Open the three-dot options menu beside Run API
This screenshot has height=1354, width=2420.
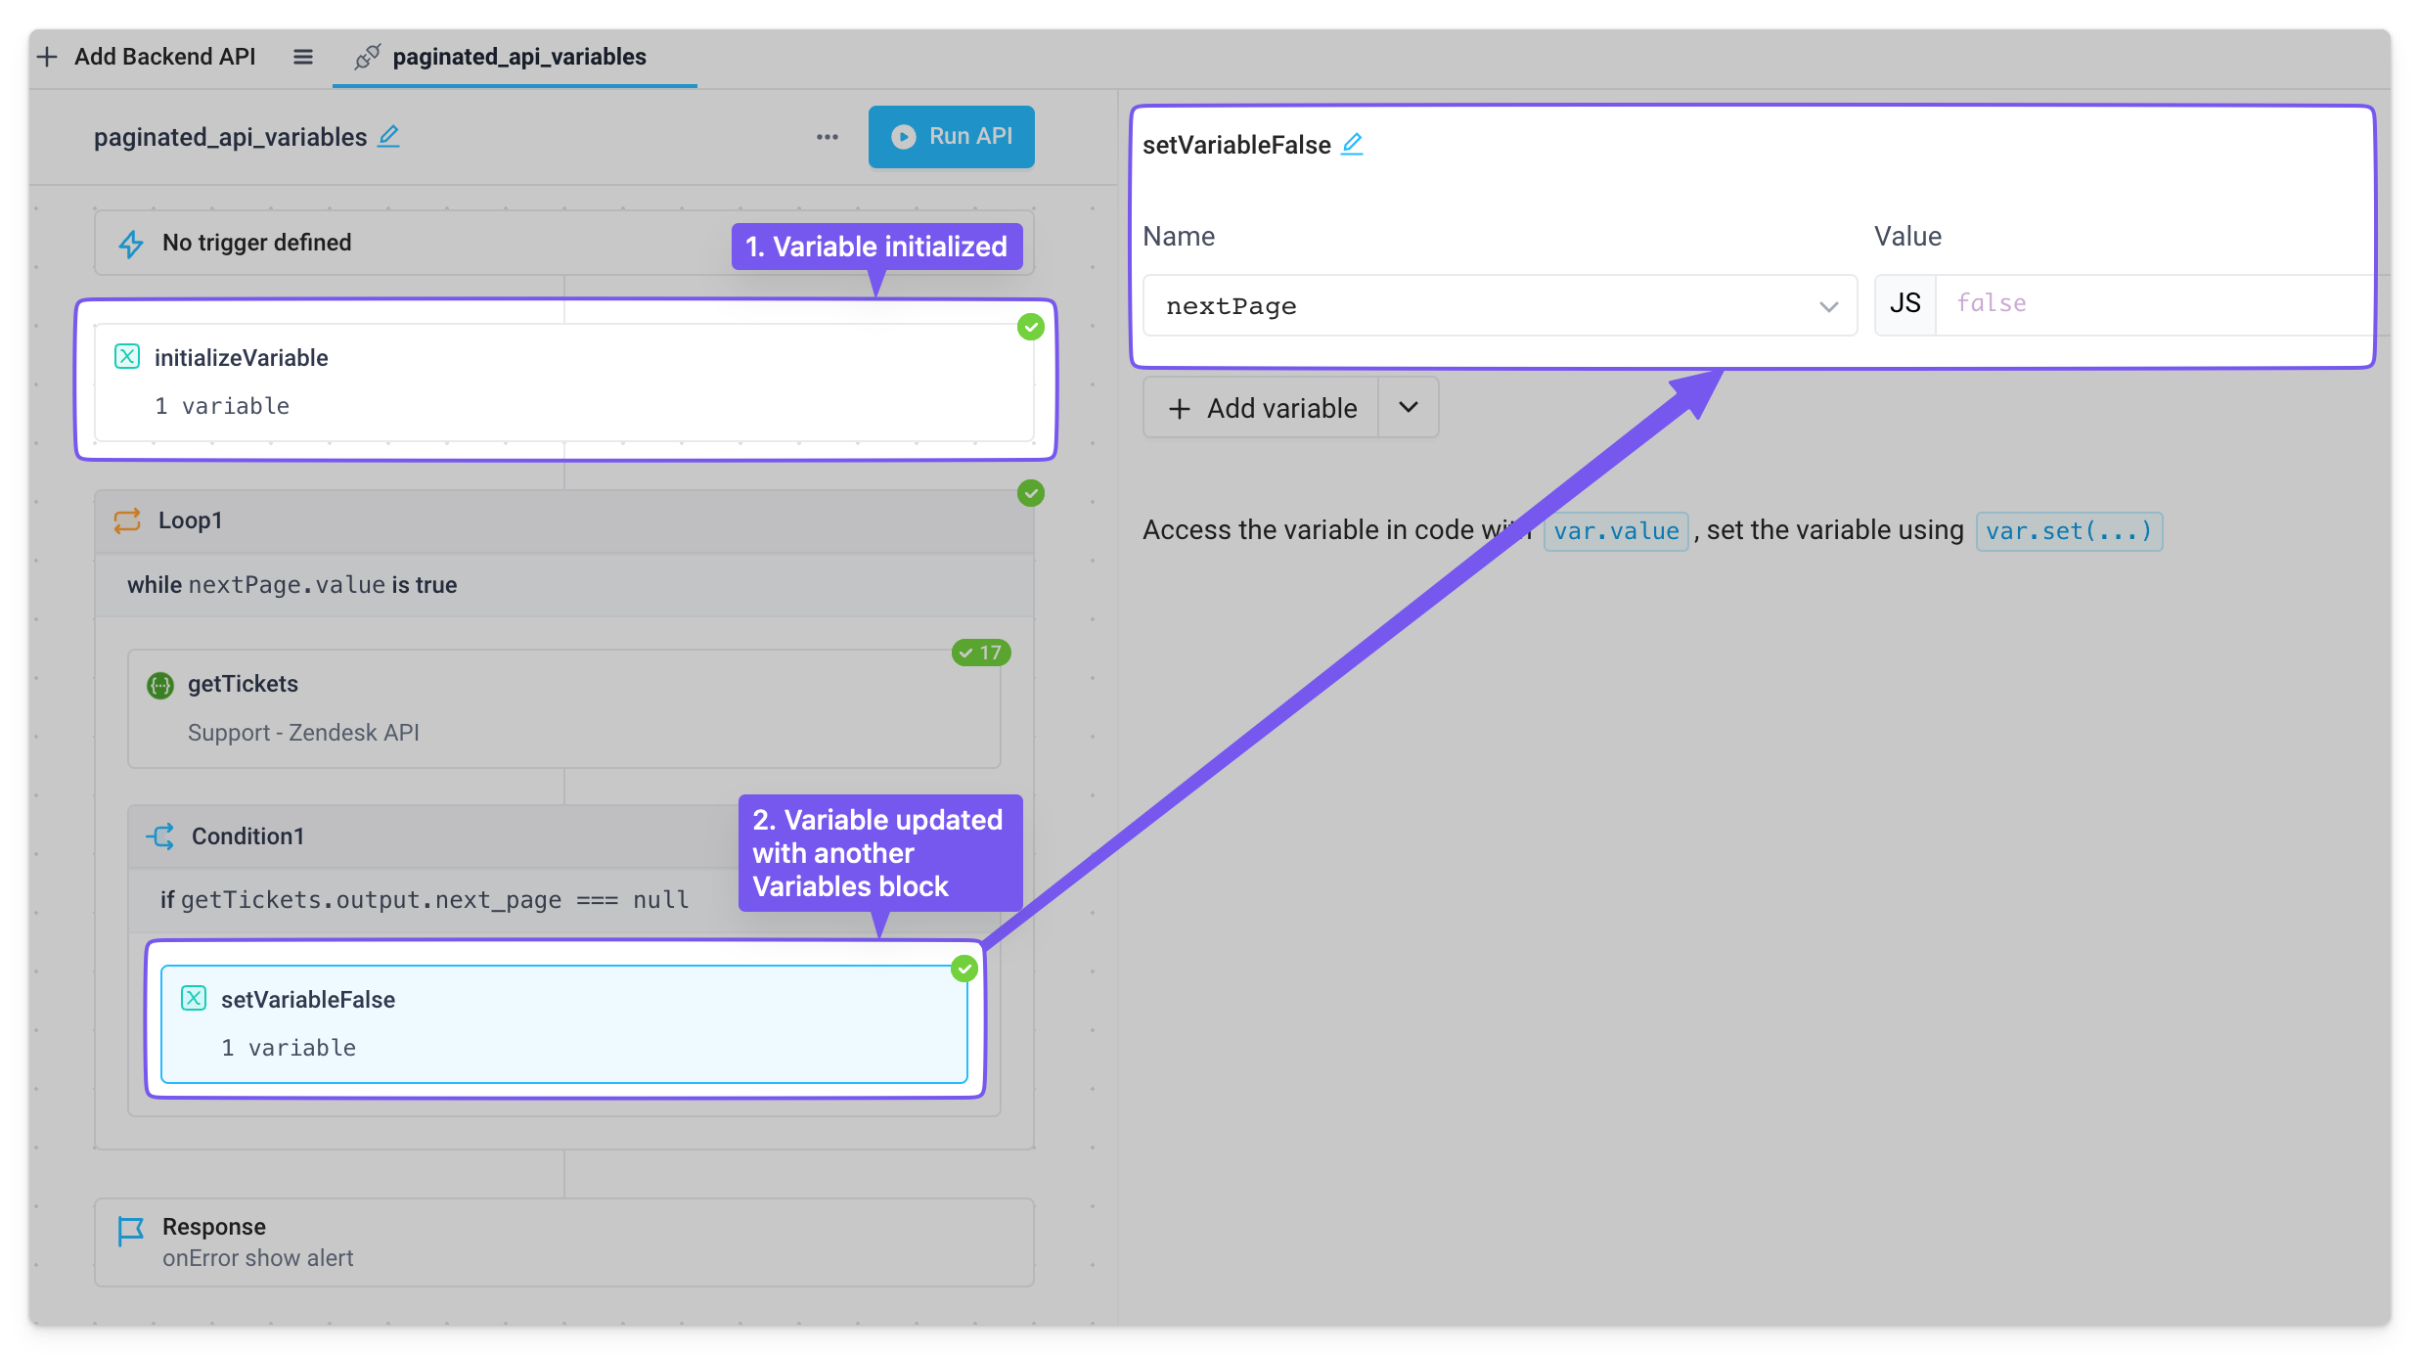coord(827,137)
